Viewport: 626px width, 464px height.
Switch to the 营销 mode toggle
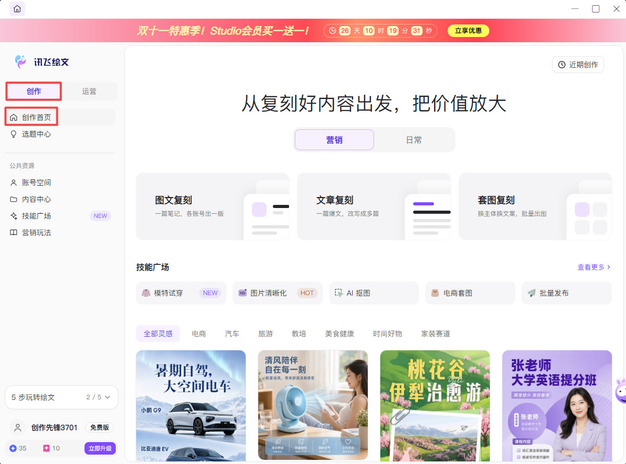click(334, 140)
